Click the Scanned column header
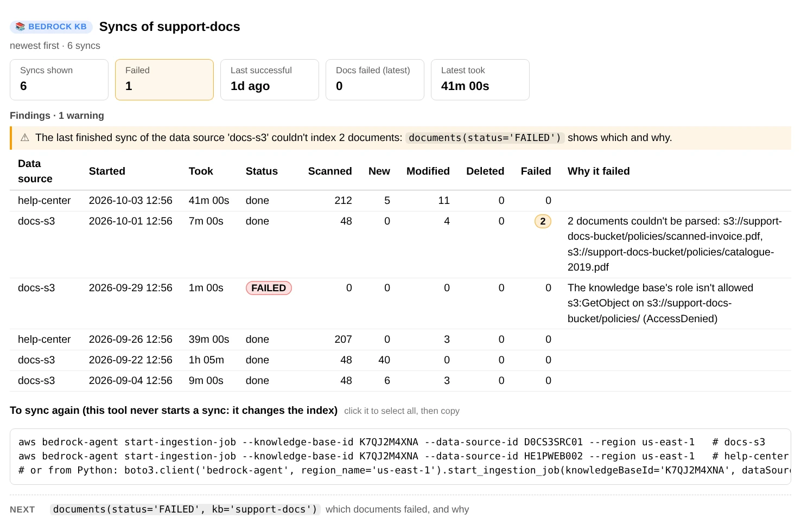The width and height of the screenshot is (801, 525). [330, 171]
